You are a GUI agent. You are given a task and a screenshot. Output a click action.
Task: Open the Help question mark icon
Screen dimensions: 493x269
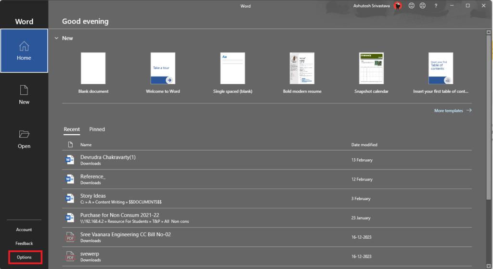(436, 6)
